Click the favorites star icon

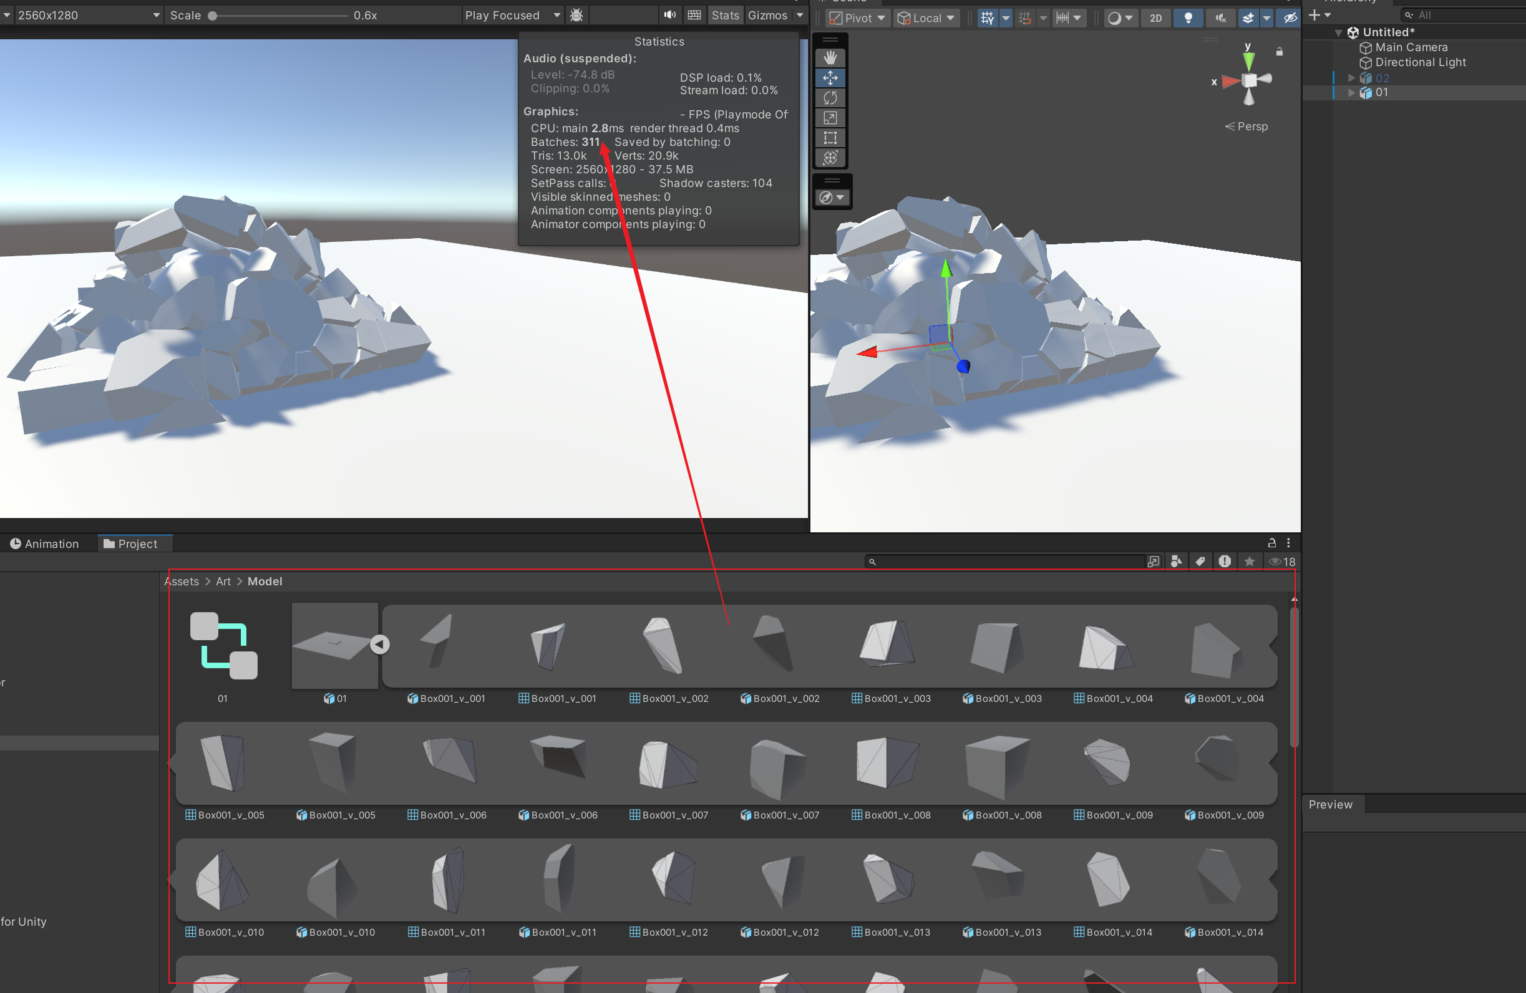coord(1249,562)
